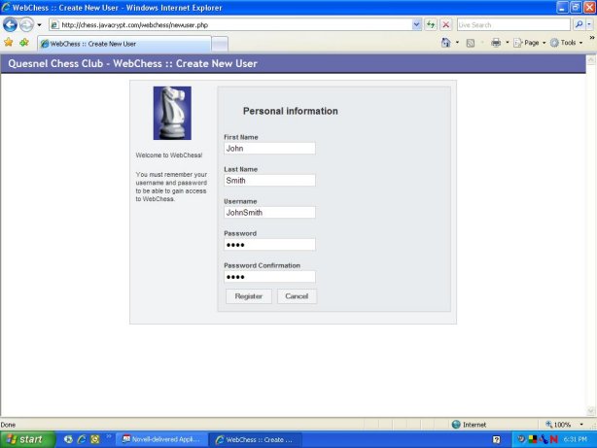
Task: Click the First Name field
Action: (x=269, y=149)
